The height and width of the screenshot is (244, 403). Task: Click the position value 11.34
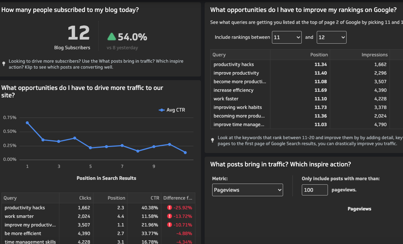point(320,65)
